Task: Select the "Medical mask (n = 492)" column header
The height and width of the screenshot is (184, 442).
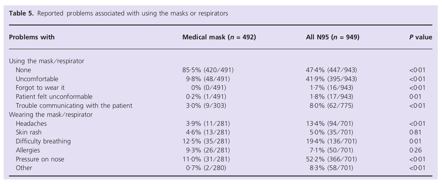Action: (219, 37)
